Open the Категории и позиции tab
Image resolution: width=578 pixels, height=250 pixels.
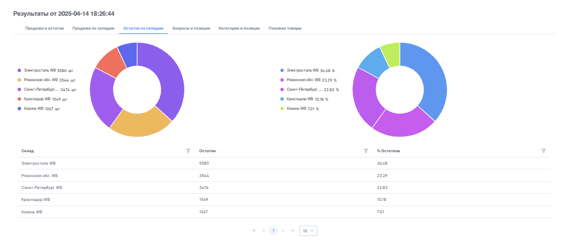pyautogui.click(x=239, y=28)
